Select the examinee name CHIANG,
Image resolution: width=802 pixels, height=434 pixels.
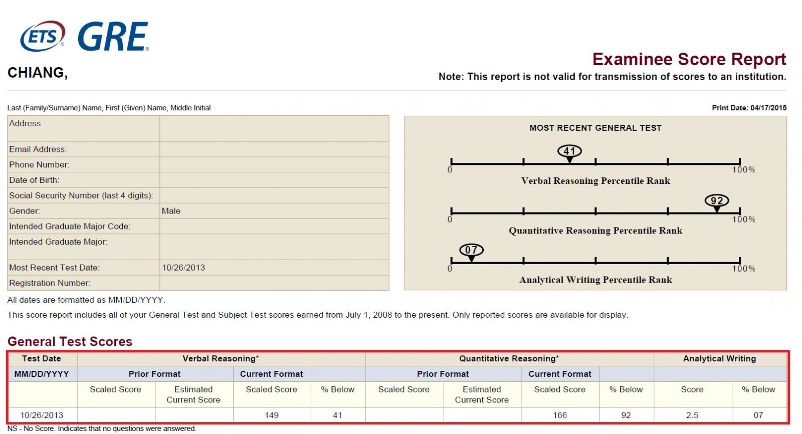(x=38, y=73)
